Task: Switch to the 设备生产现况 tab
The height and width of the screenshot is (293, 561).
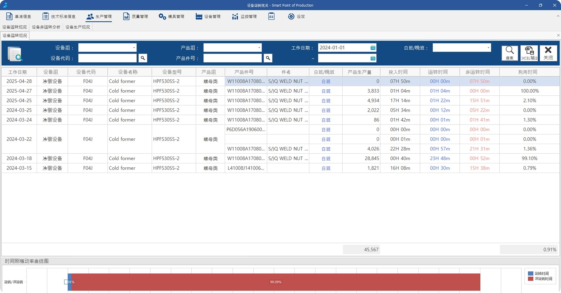Action: click(x=78, y=27)
